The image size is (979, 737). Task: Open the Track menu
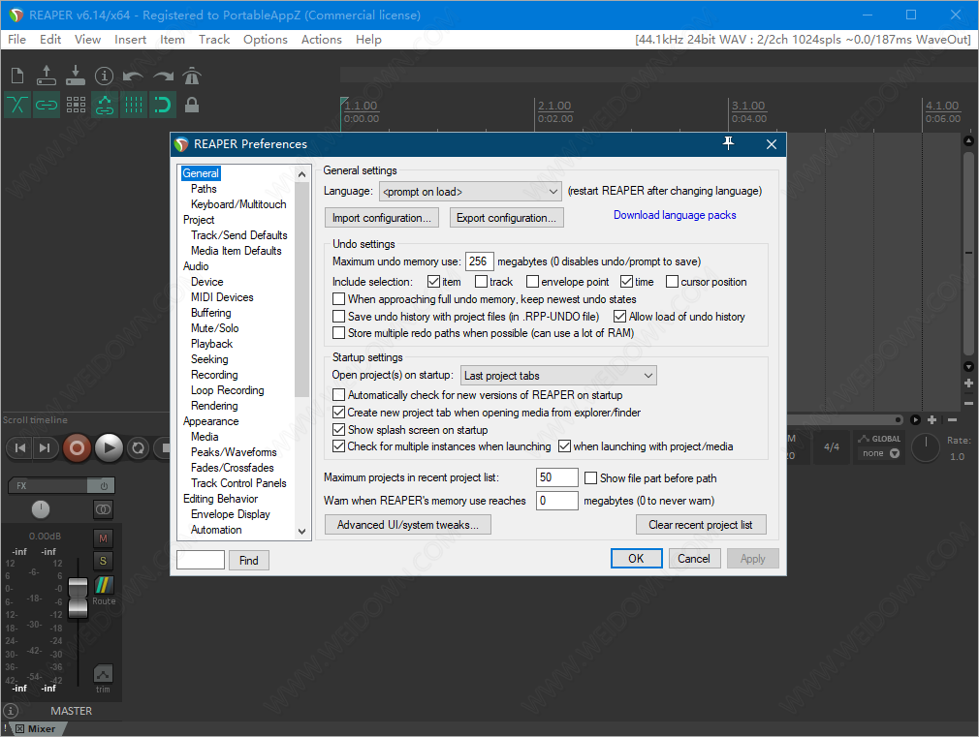(x=214, y=40)
